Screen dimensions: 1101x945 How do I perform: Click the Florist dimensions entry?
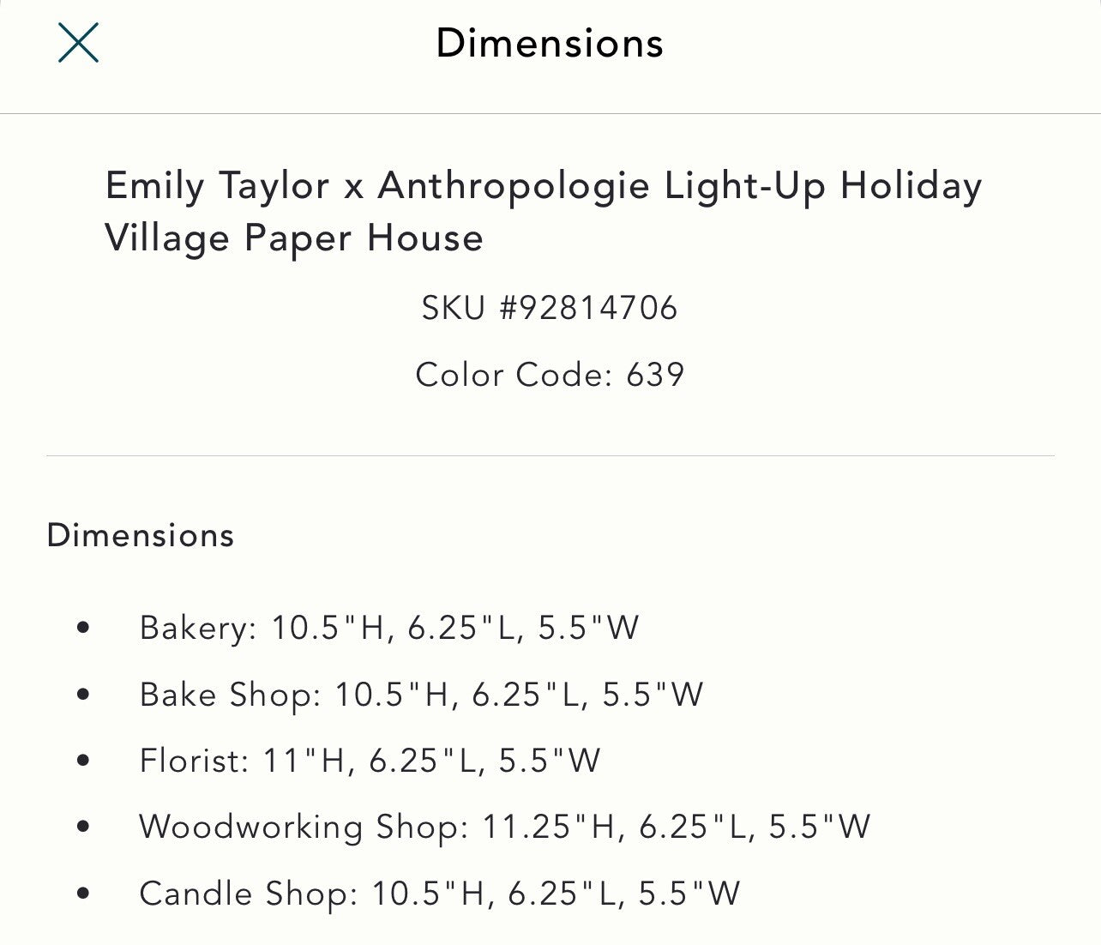coord(371,760)
